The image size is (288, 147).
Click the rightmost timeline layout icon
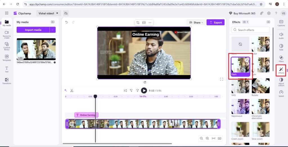(x=219, y=138)
